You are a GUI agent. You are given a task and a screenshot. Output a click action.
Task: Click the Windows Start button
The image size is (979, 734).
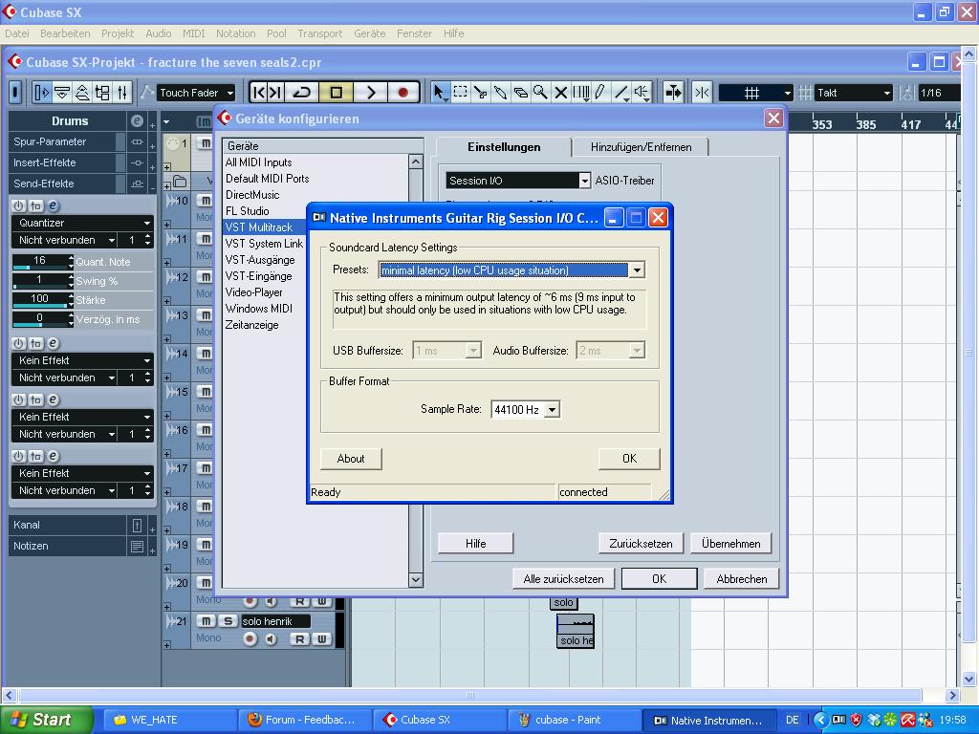pos(46,720)
